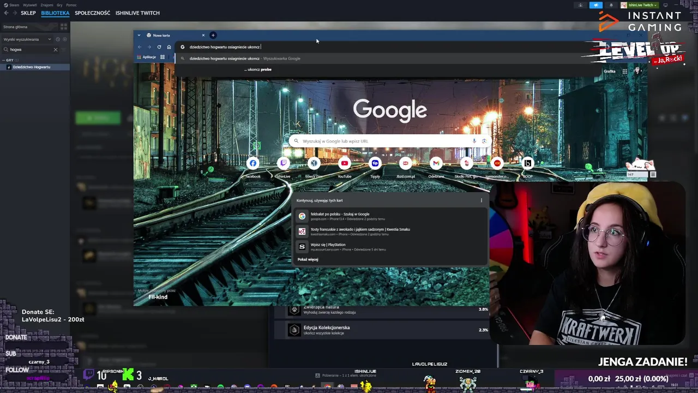Open the 'feldsałat po polsku' recent tab entry
Image resolution: width=698 pixels, height=393 pixels.
(x=390, y=216)
